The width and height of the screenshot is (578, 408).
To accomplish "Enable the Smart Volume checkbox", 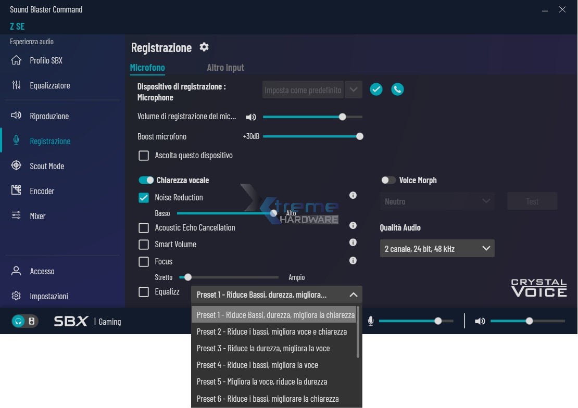I will pos(144,245).
